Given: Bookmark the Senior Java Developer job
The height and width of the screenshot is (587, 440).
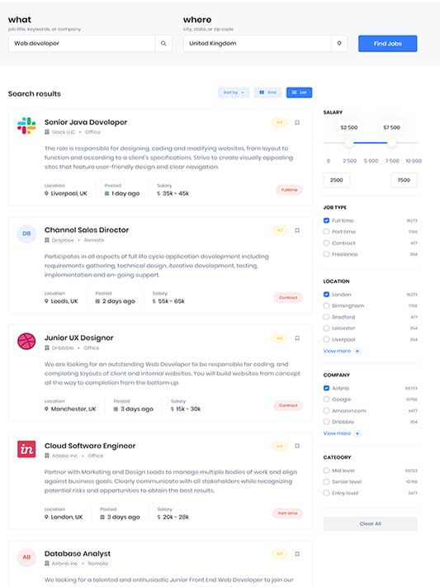Looking at the screenshot, I should point(297,122).
